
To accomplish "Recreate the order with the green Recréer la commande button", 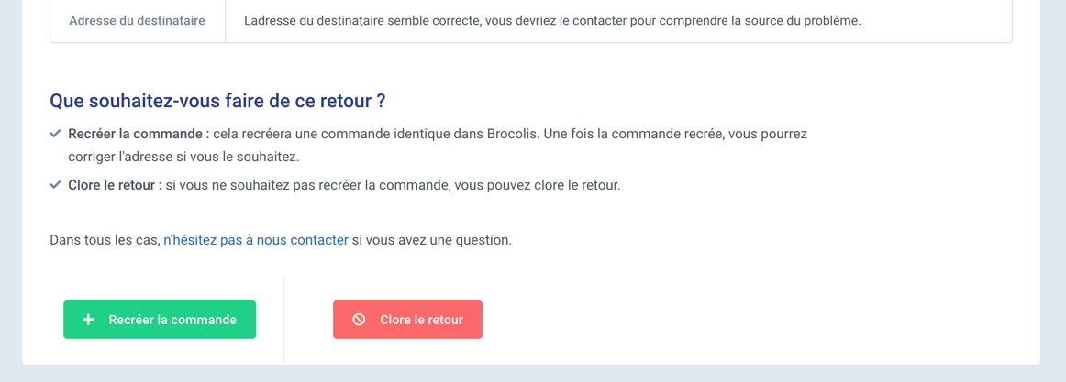I will (x=160, y=320).
